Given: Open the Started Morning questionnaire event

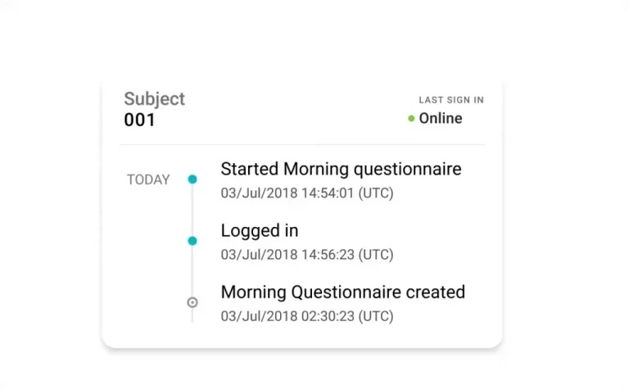Looking at the screenshot, I should point(341,170).
